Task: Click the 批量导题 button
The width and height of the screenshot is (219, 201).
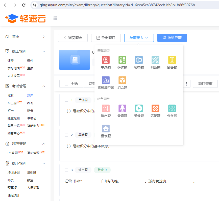Action: (172, 38)
